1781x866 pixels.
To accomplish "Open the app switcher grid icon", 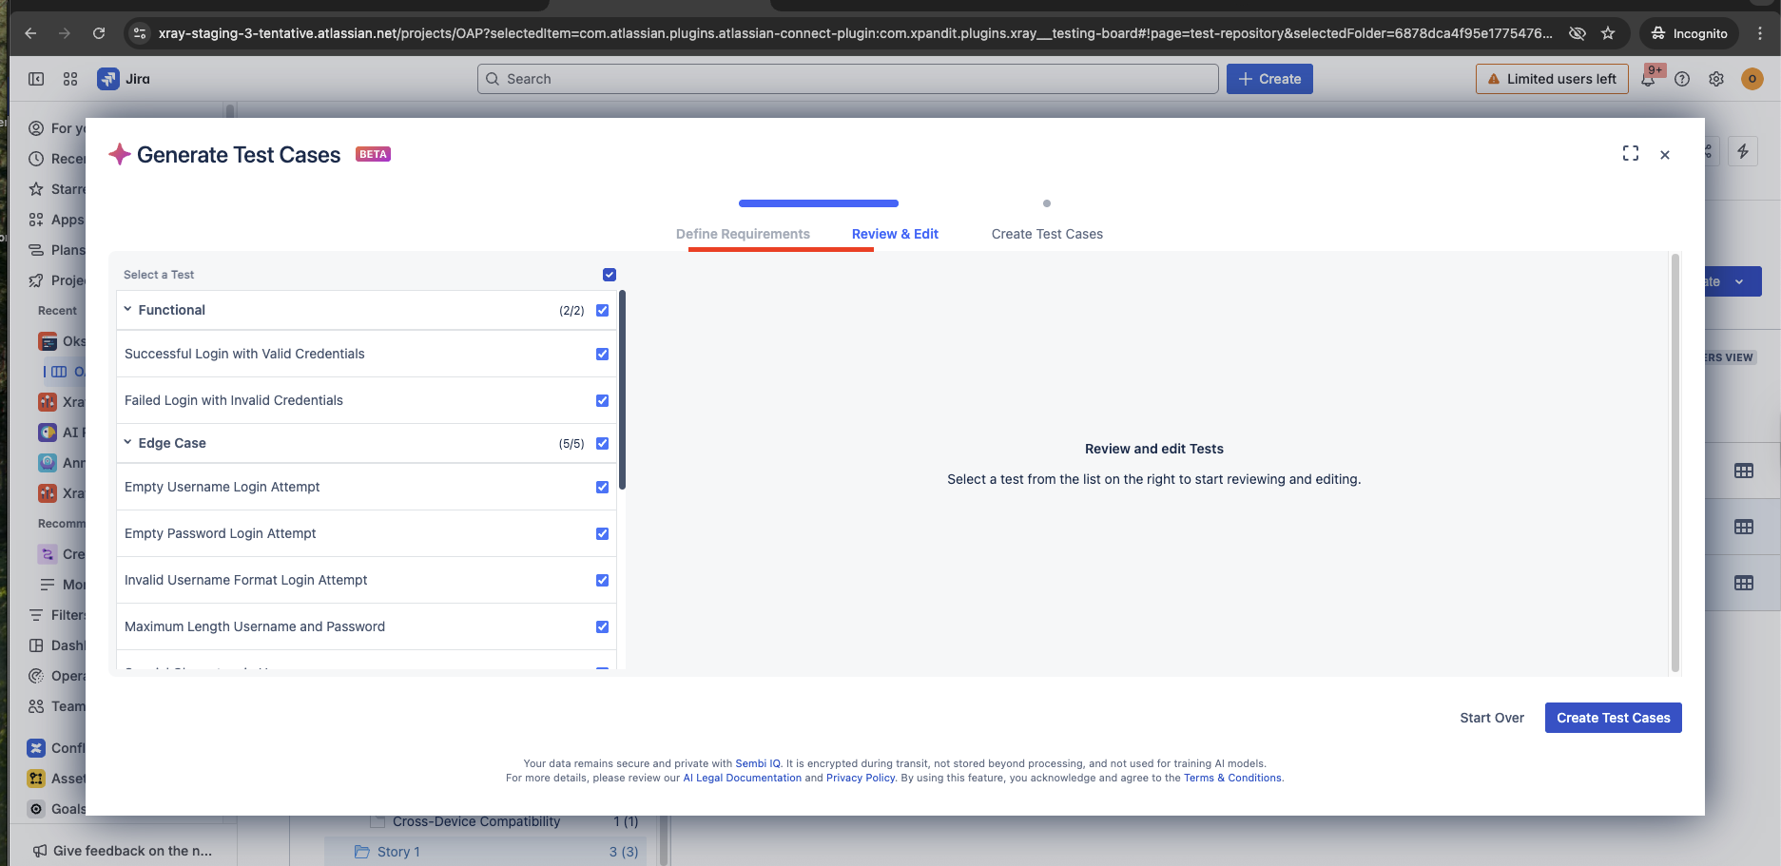I will click(x=70, y=80).
